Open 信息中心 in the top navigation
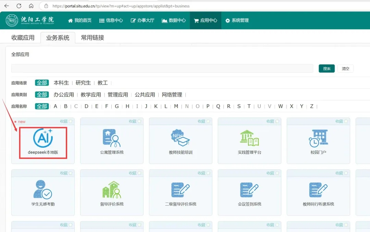This screenshot has width=370, height=232. (x=111, y=21)
